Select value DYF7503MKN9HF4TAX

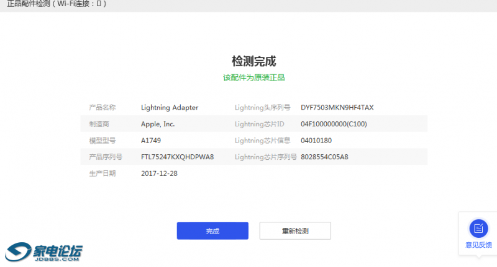337,107
